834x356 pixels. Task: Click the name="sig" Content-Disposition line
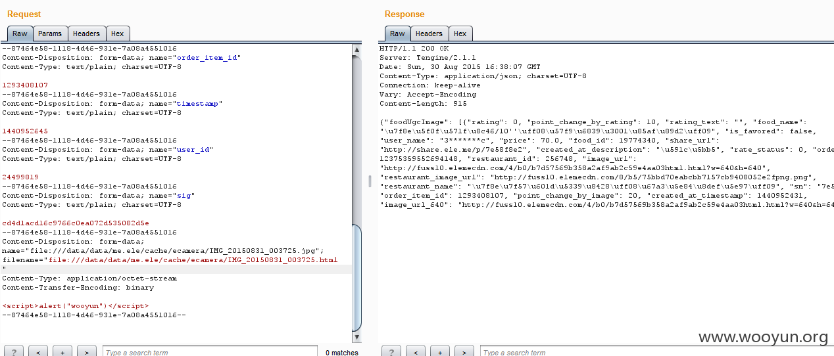(x=99, y=196)
